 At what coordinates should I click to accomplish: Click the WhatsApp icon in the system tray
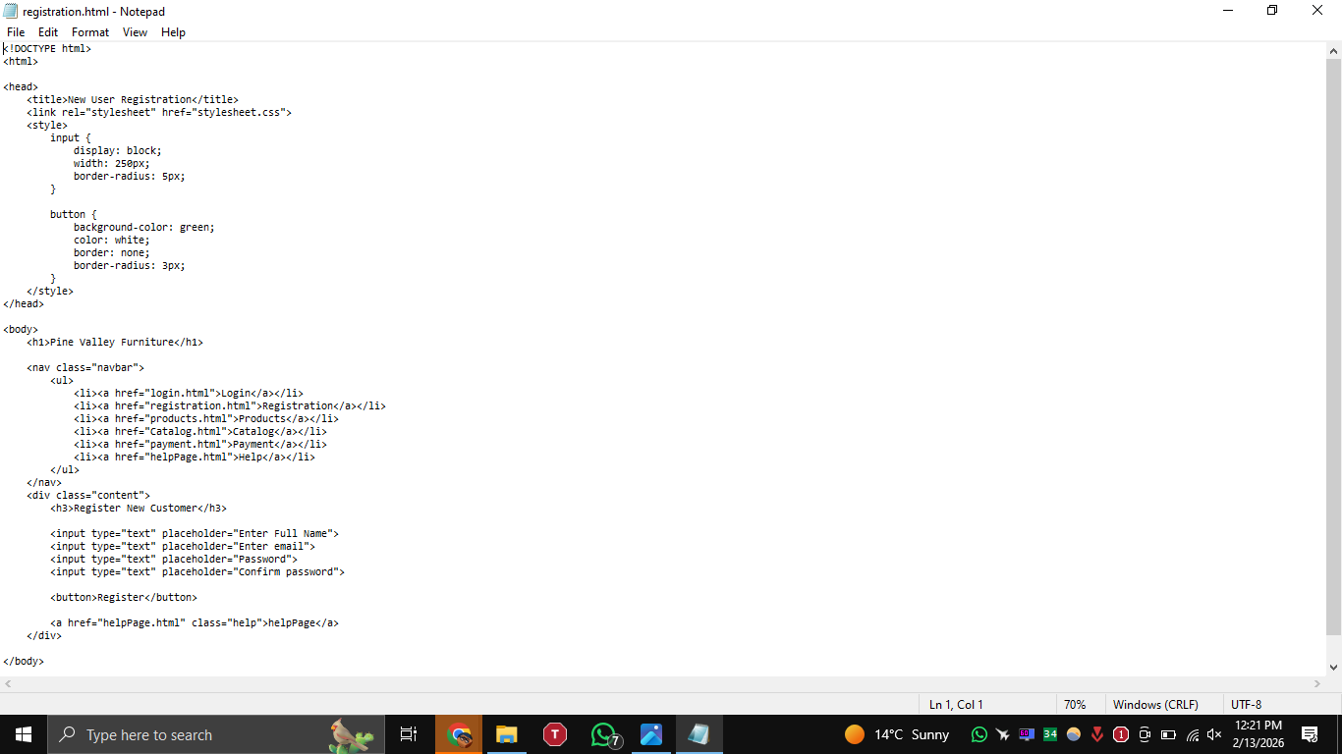979,734
